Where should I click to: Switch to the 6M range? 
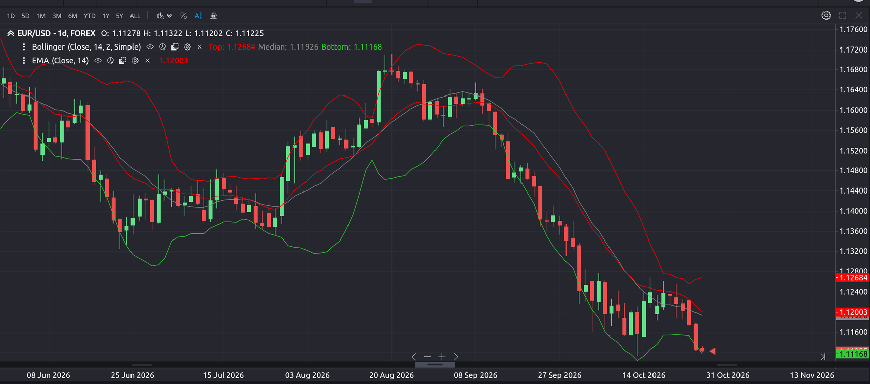click(x=73, y=16)
